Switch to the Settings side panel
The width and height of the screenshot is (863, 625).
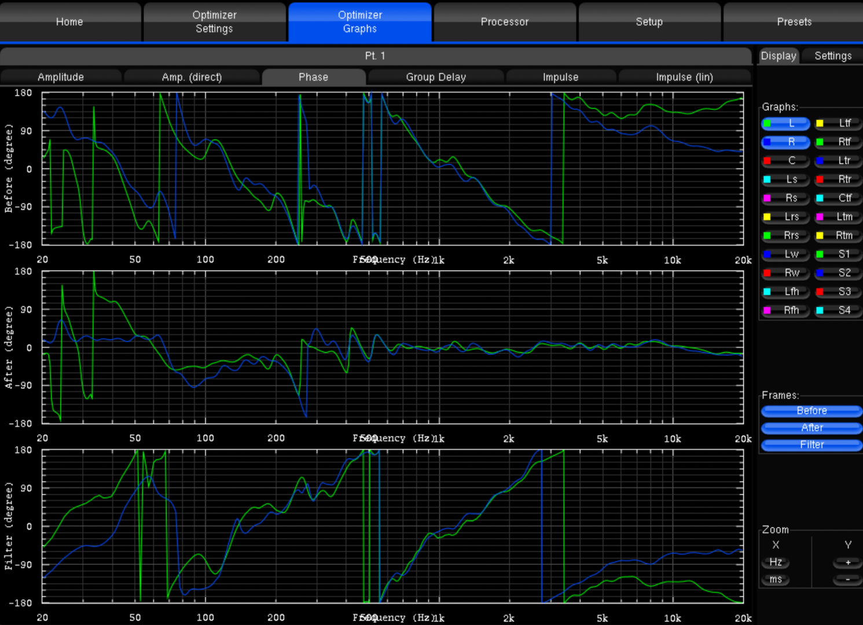pyautogui.click(x=833, y=56)
